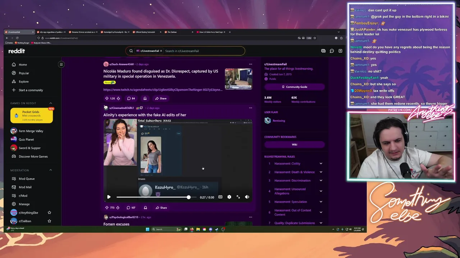Downvote the Alinity AI edits post
460x258 pixels.
(x=119, y=208)
